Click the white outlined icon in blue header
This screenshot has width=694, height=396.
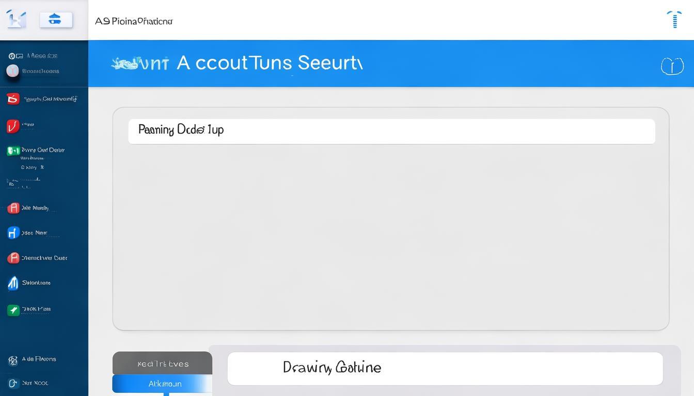[x=672, y=66]
